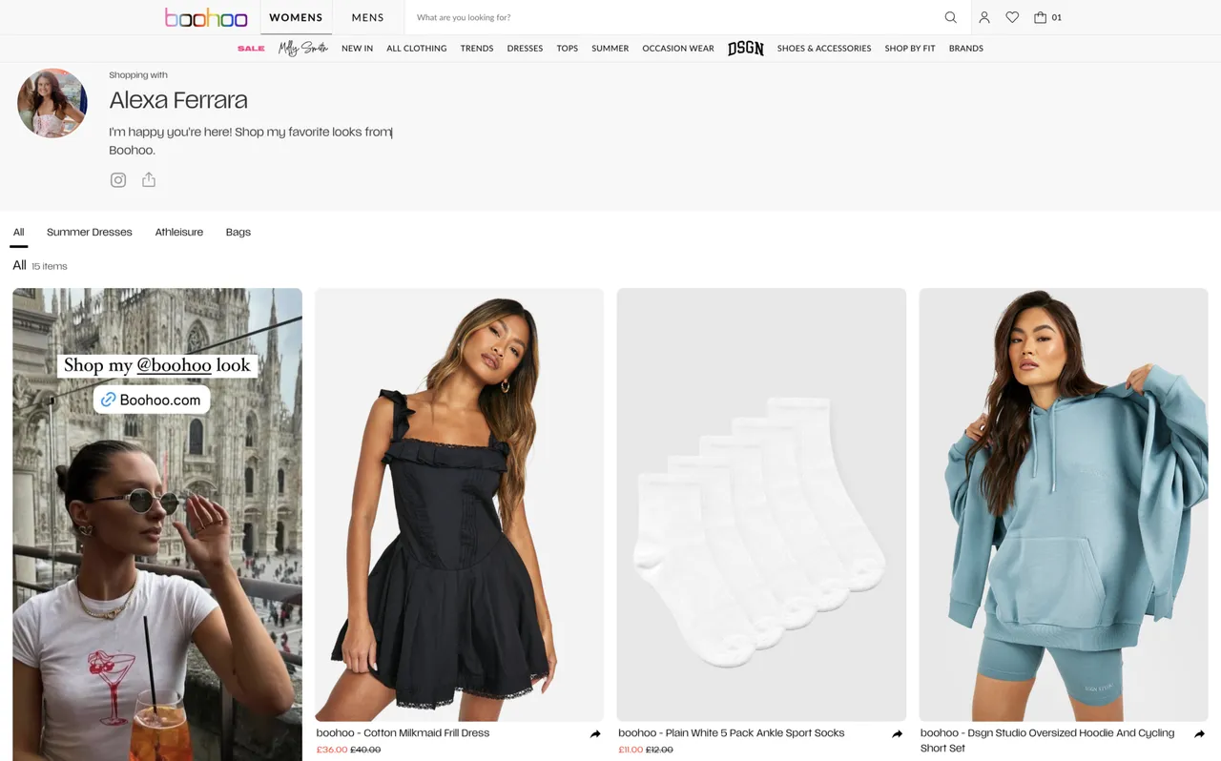Click the £11.00 sale price
Viewport: 1221px width, 761px height.
631,750
